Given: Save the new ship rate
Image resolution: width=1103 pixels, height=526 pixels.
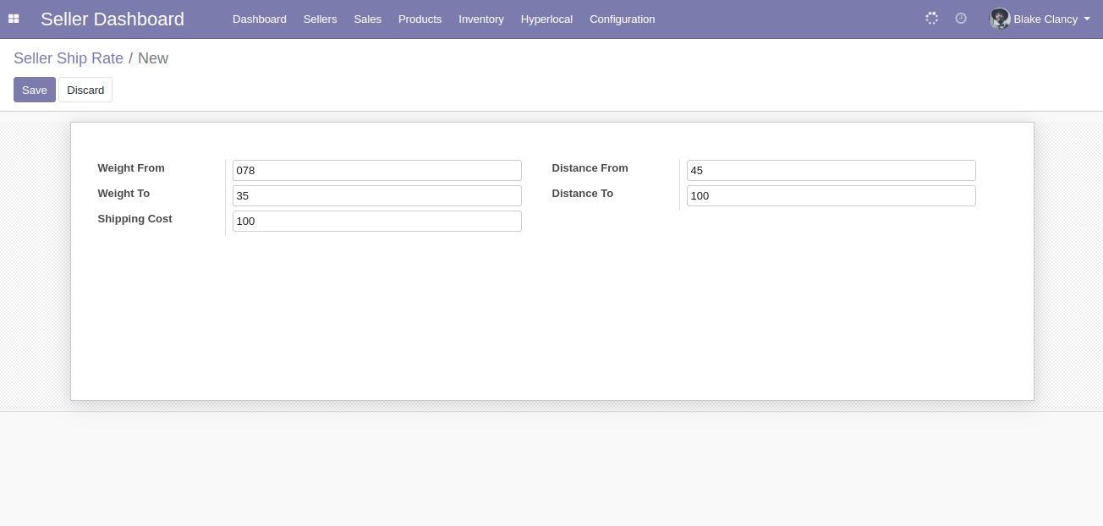Looking at the screenshot, I should pos(35,90).
